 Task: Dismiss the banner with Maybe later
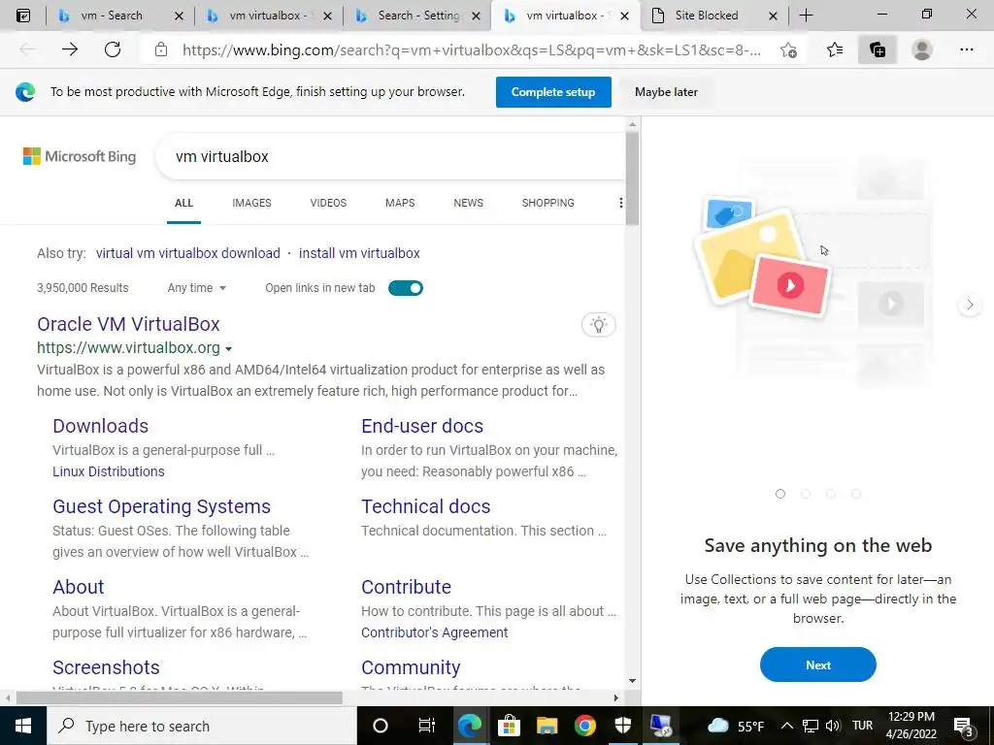pos(666,92)
